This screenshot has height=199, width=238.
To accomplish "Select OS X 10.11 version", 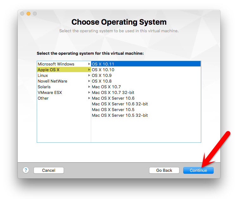I will [146, 64].
